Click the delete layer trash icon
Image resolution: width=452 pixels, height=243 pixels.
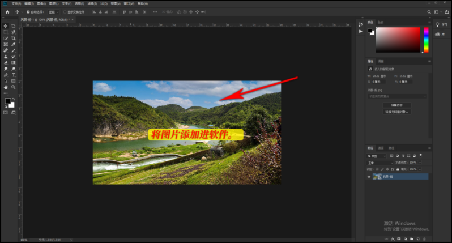pos(425,239)
